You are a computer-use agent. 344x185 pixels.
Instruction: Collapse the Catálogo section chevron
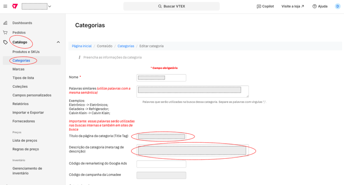(x=58, y=42)
